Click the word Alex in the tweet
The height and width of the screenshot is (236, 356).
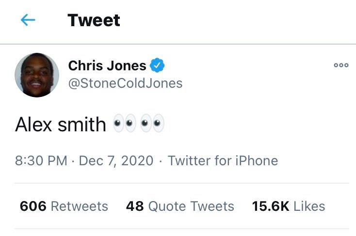coord(33,125)
